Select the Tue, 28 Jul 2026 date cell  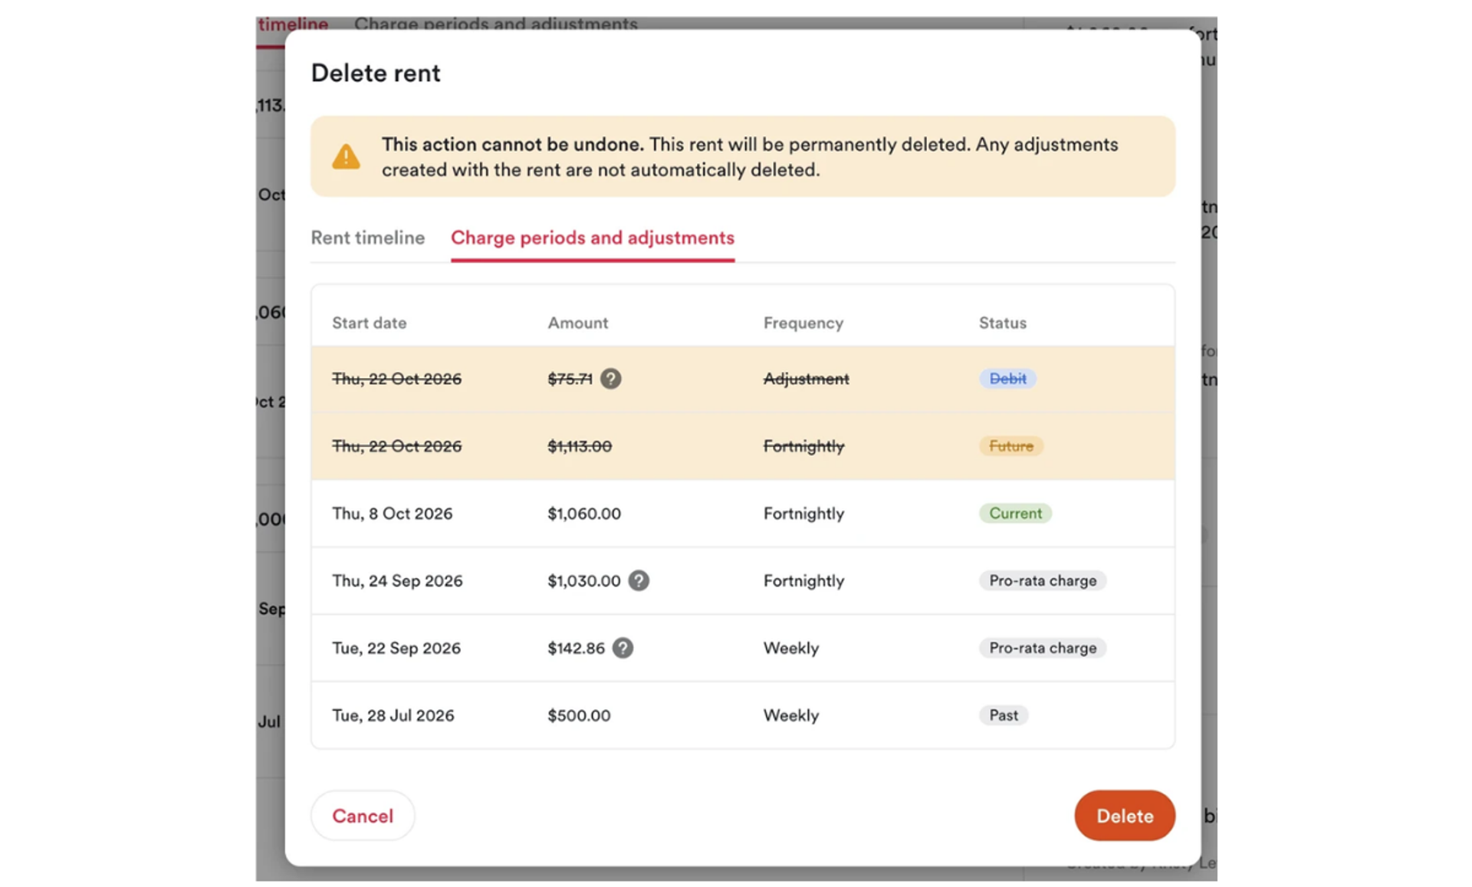coord(393,715)
